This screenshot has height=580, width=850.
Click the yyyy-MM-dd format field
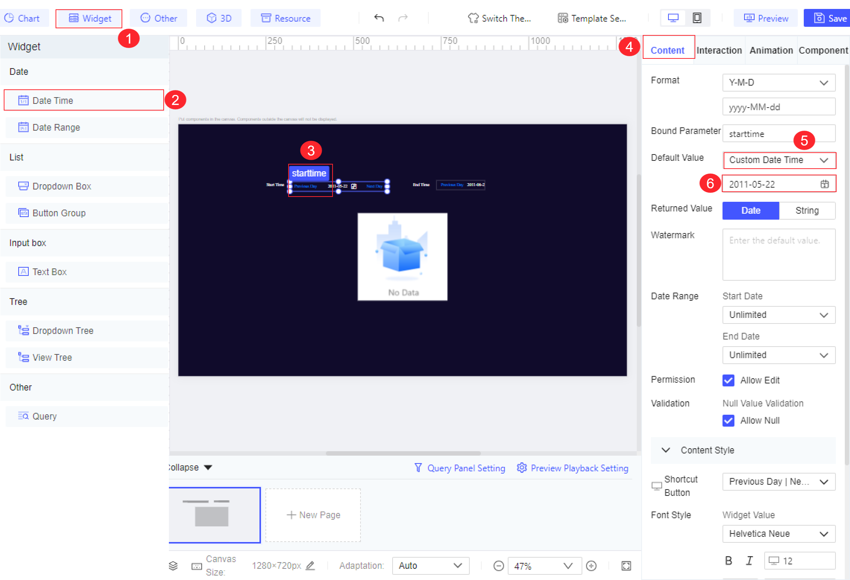pyautogui.click(x=779, y=106)
